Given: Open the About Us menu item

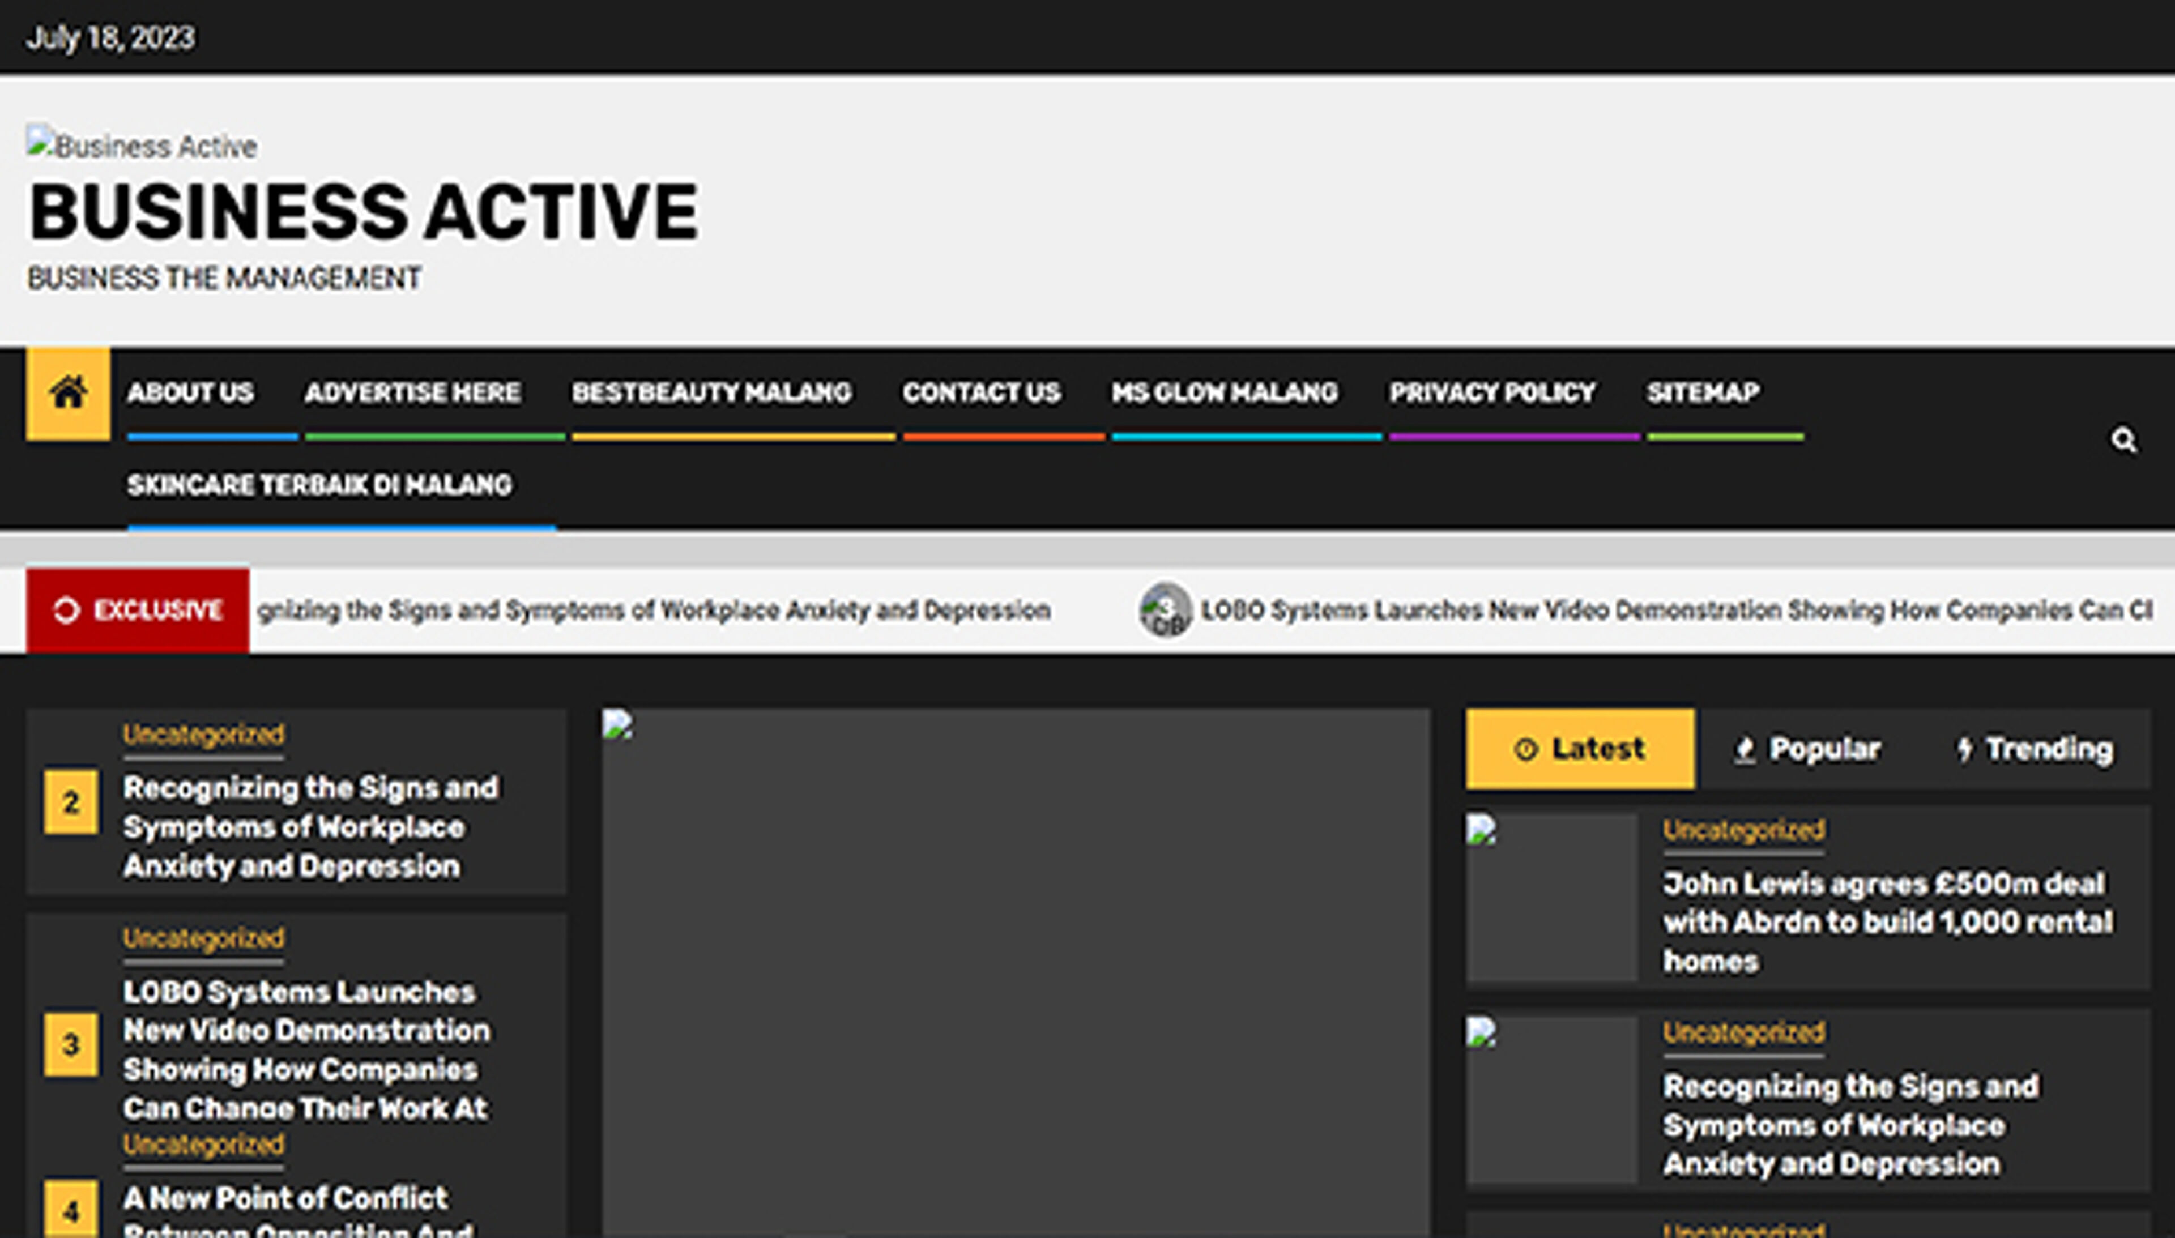Looking at the screenshot, I should [x=190, y=392].
